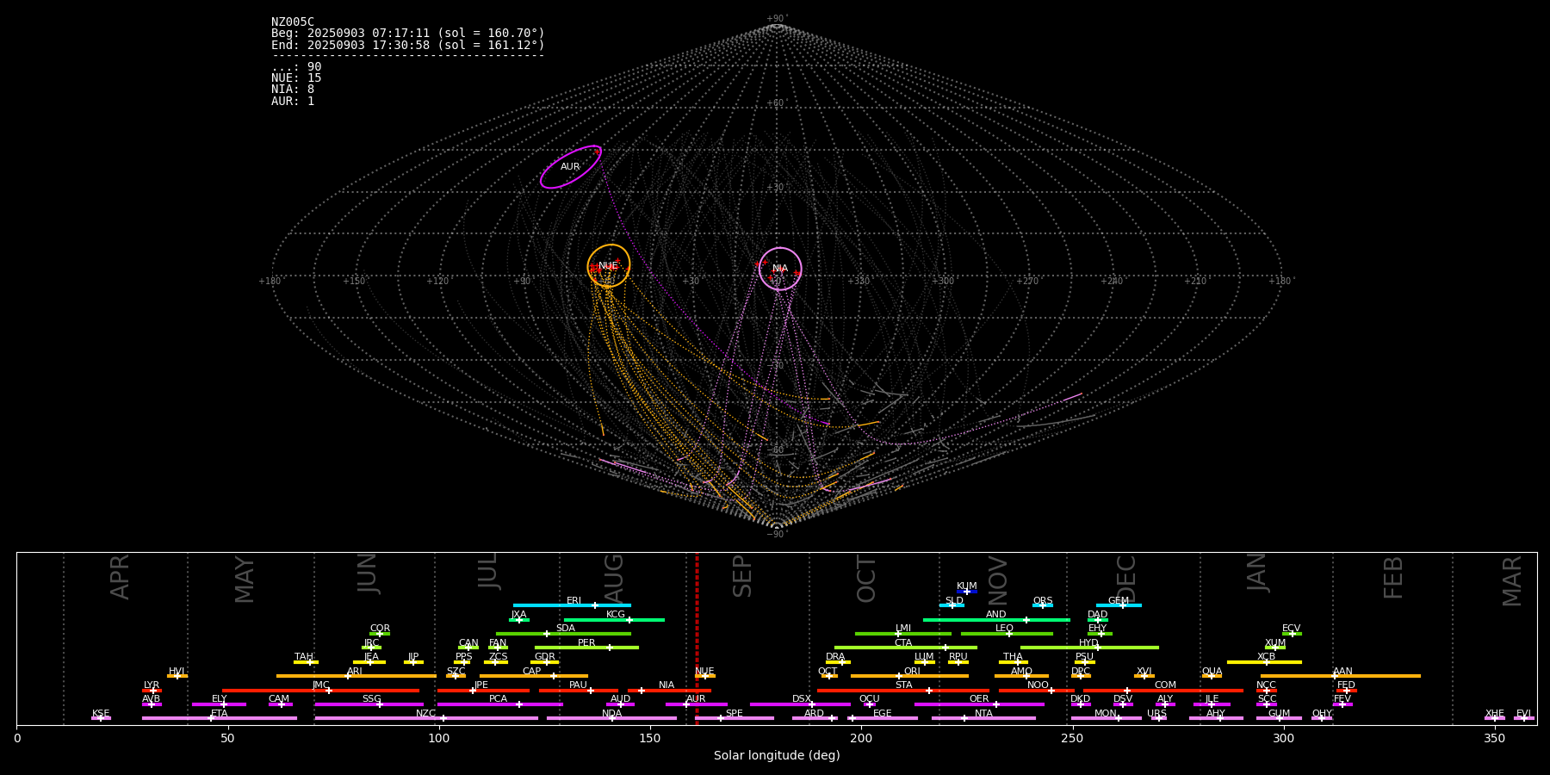Image resolution: width=1550 pixels, height=775 pixels.
Task: Click the 350 tick label on the longitude axis
Action: (x=1495, y=738)
